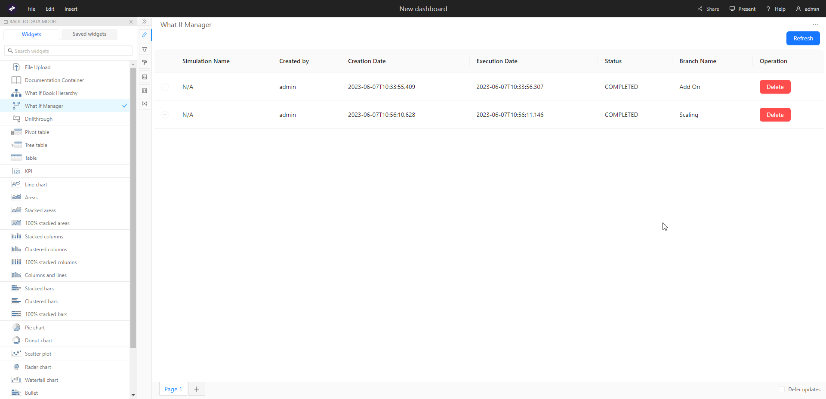Open the query editor console icon
This screenshot has width=826, height=399.
145,77
